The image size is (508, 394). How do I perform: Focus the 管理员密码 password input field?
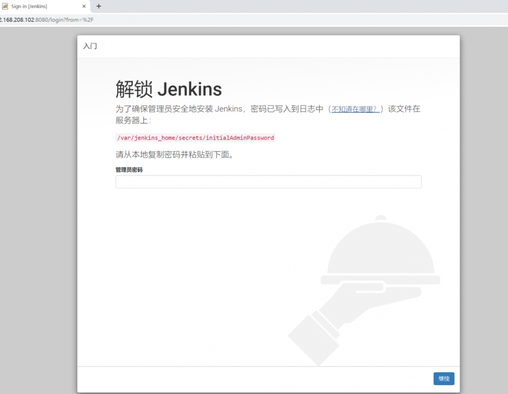(268, 182)
